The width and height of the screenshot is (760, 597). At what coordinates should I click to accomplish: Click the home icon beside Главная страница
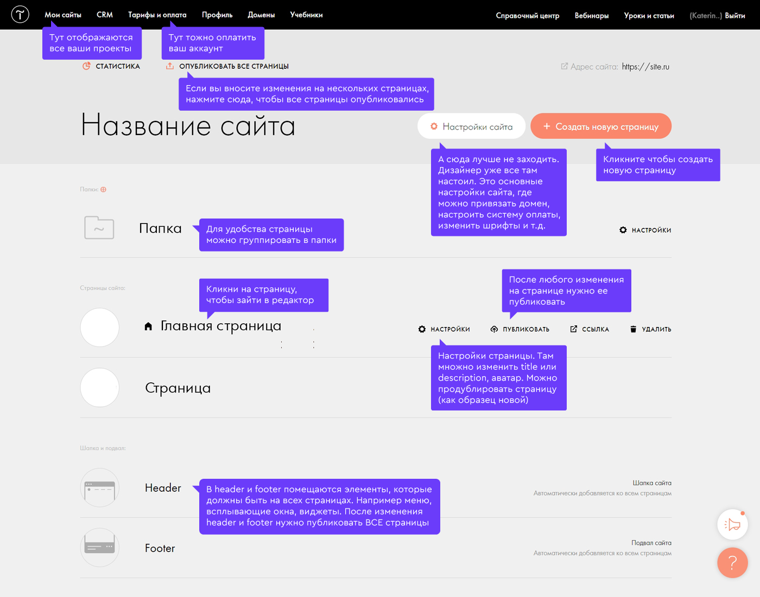[148, 326]
